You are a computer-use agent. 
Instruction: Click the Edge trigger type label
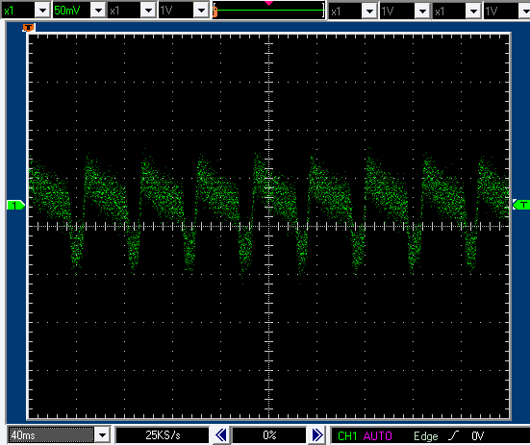point(426,436)
